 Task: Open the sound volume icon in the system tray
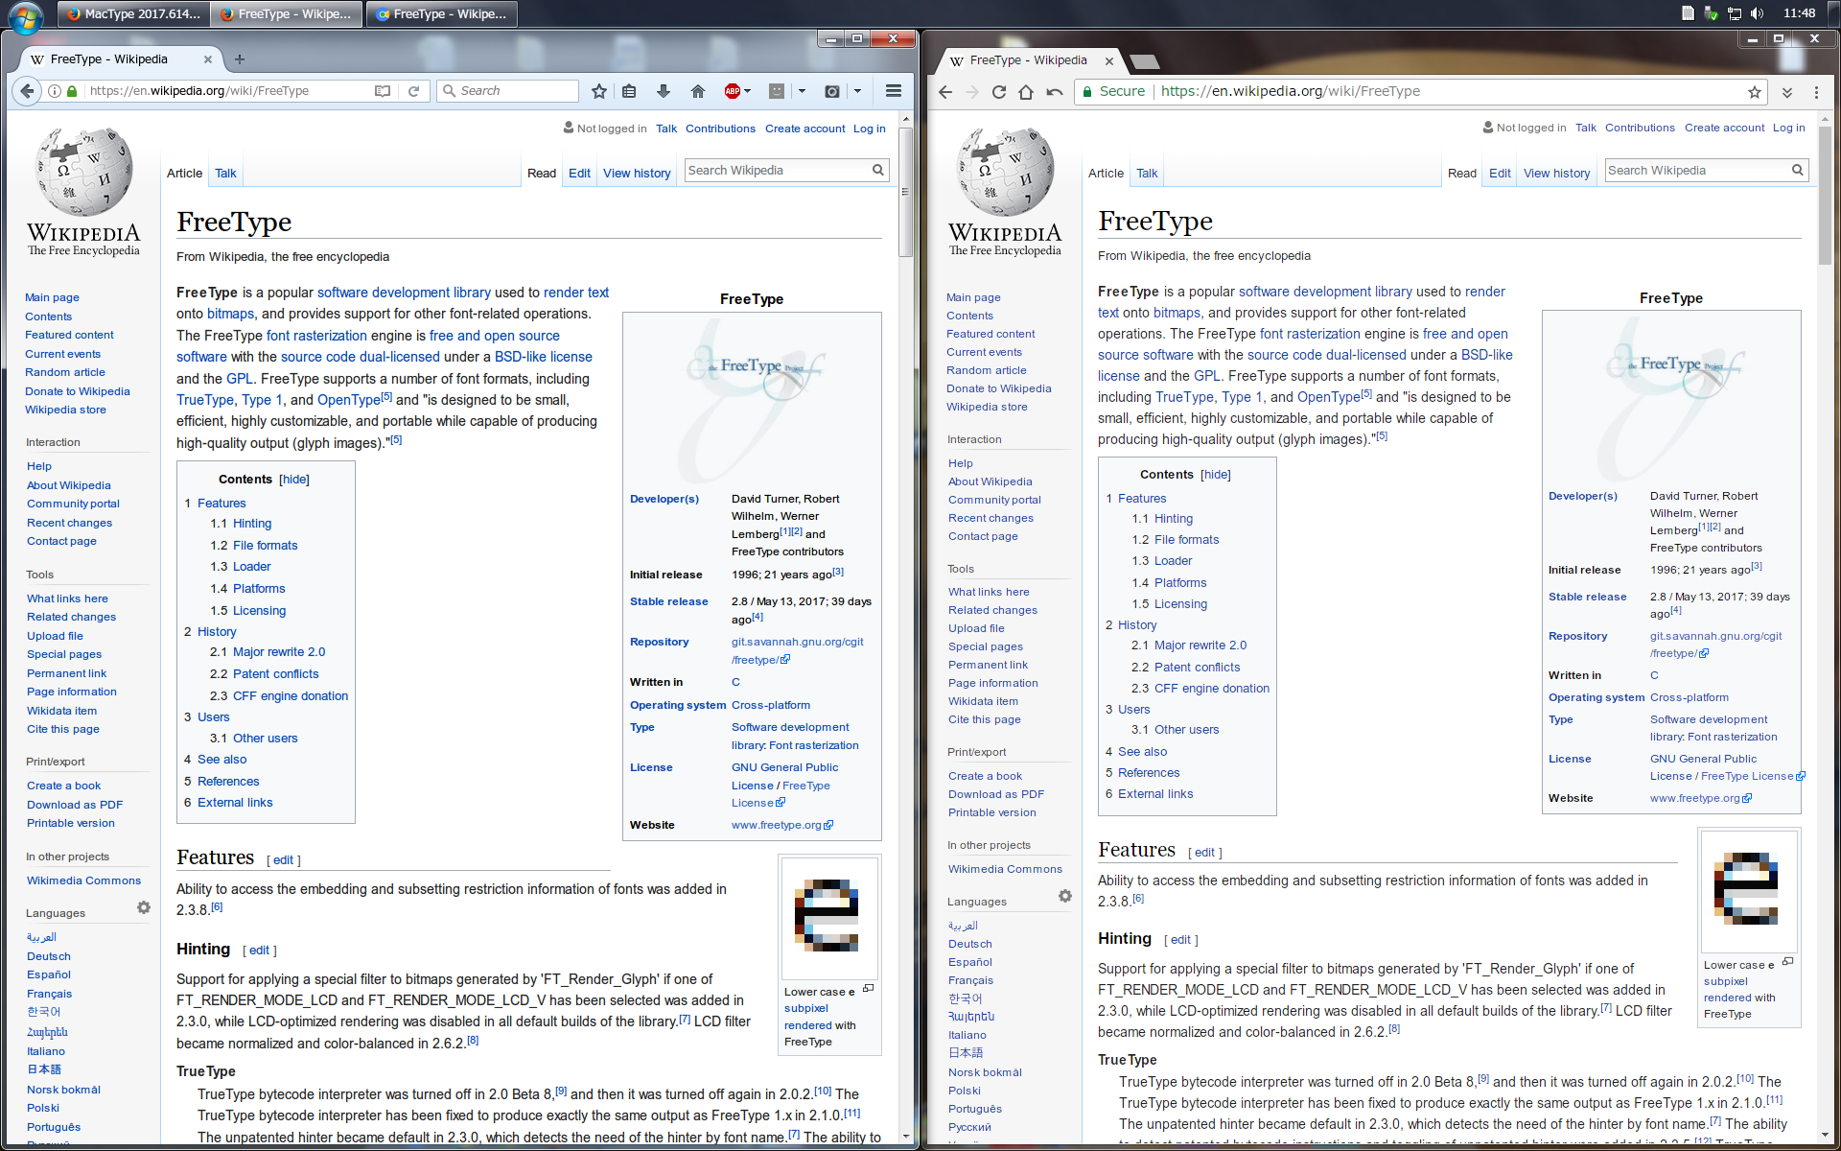(x=1758, y=13)
